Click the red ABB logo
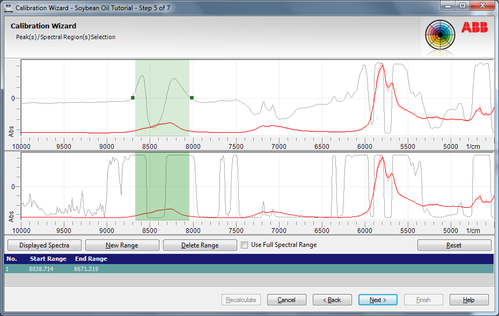Screen dimensions: 499x316 pos(474,27)
